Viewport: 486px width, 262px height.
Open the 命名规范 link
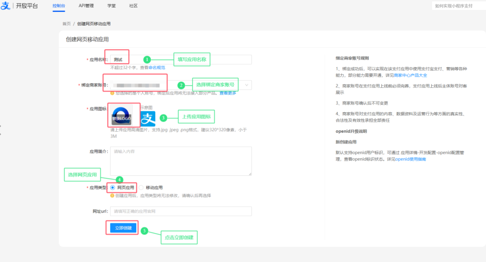[x=157, y=67]
